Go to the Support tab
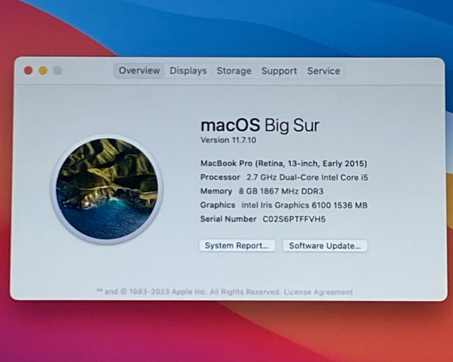The image size is (453, 362). pos(279,71)
